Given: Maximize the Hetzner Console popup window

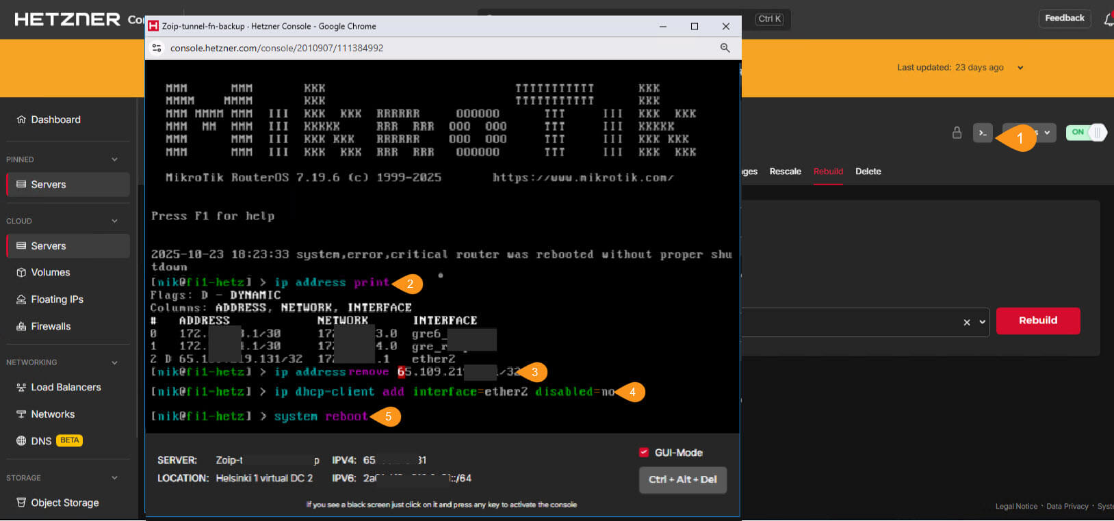Looking at the screenshot, I should tap(695, 26).
